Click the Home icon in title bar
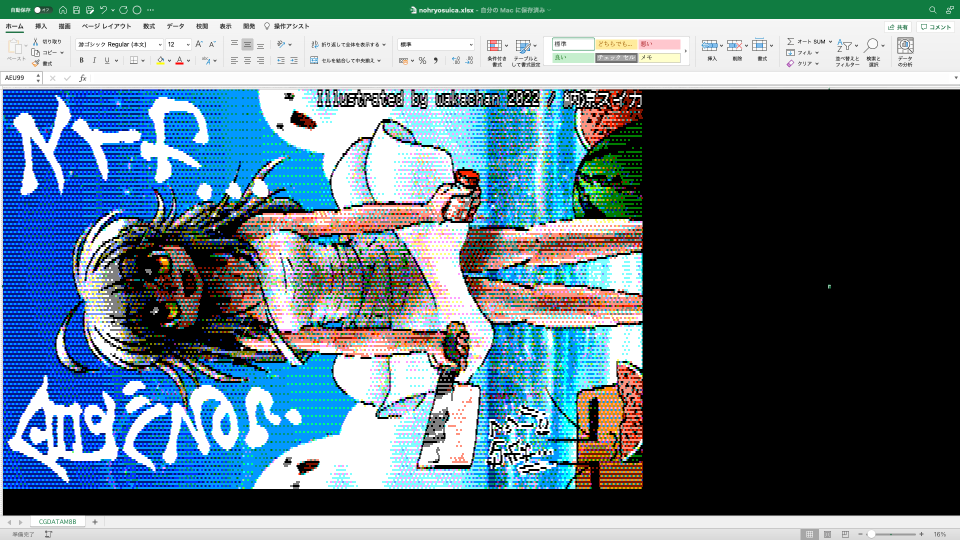Image resolution: width=960 pixels, height=540 pixels. click(63, 10)
